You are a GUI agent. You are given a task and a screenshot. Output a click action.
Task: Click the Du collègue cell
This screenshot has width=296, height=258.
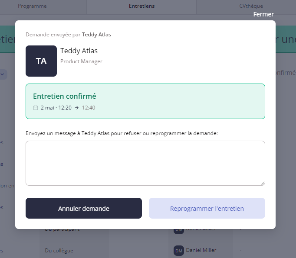(59, 250)
